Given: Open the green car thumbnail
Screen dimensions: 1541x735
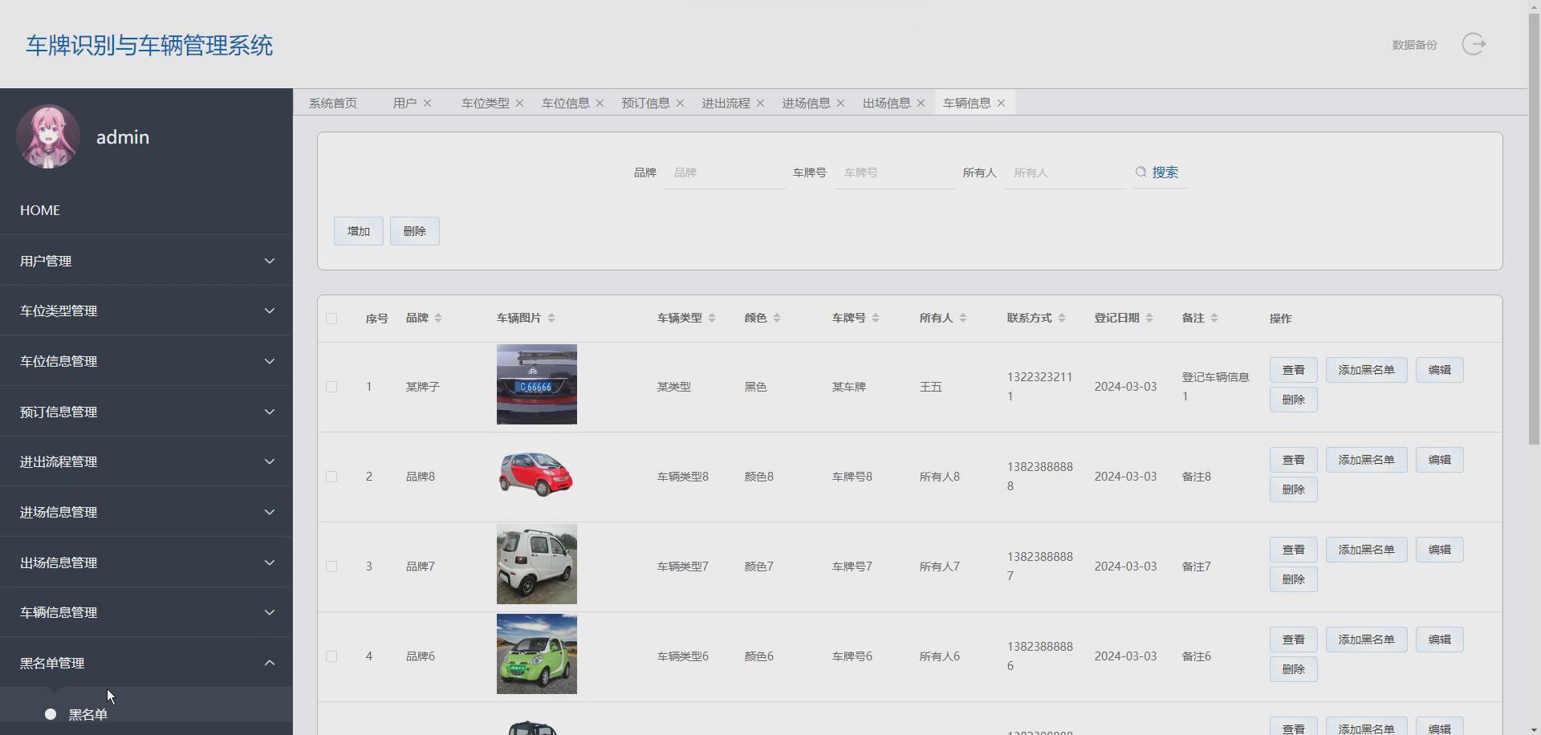Looking at the screenshot, I should point(537,654).
